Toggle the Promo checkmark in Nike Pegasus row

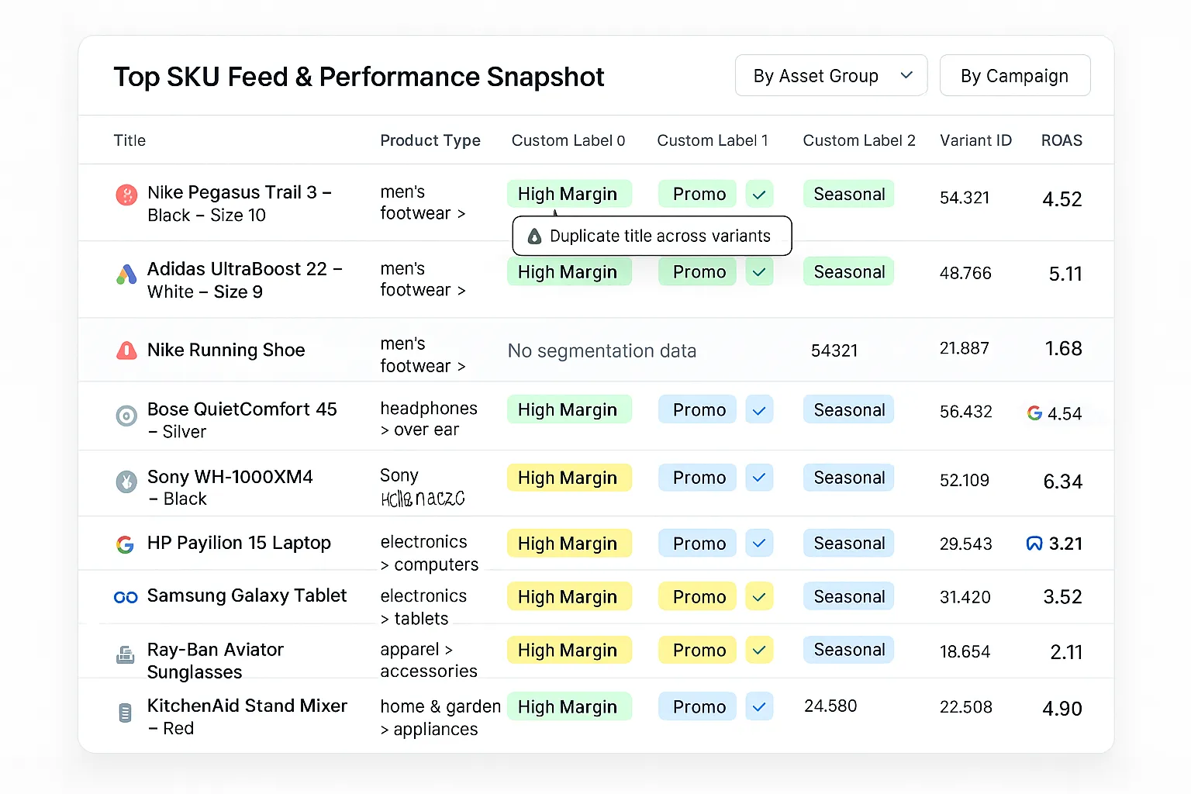[x=759, y=194]
